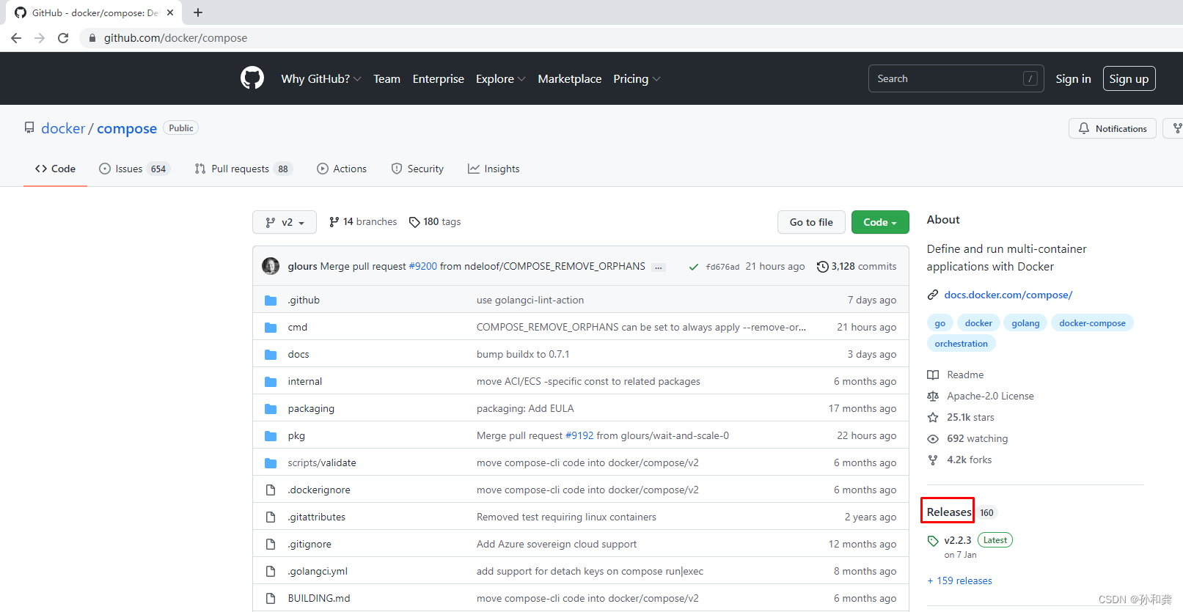Click the pkg folder icon
1183x612 pixels.
point(271,436)
